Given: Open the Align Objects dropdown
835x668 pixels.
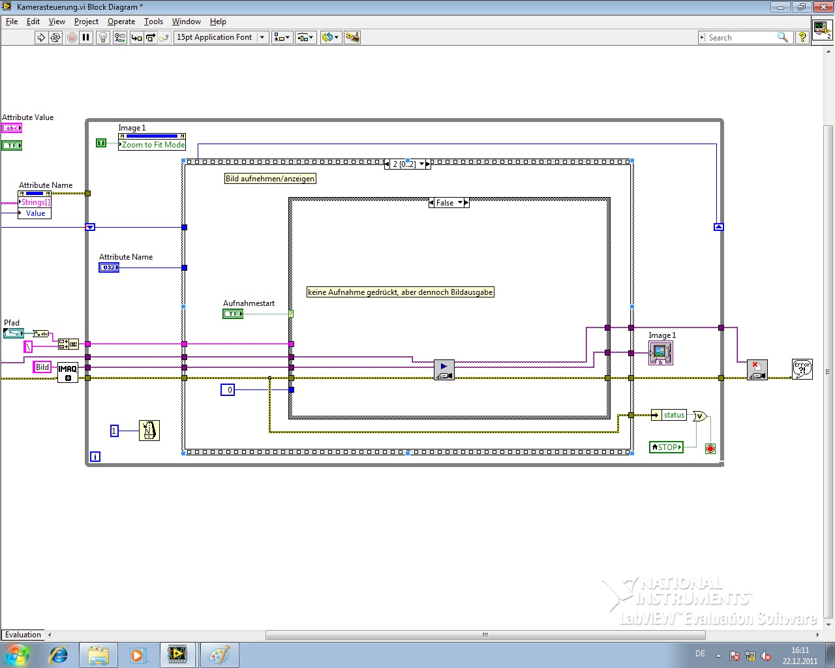Looking at the screenshot, I should point(282,37).
